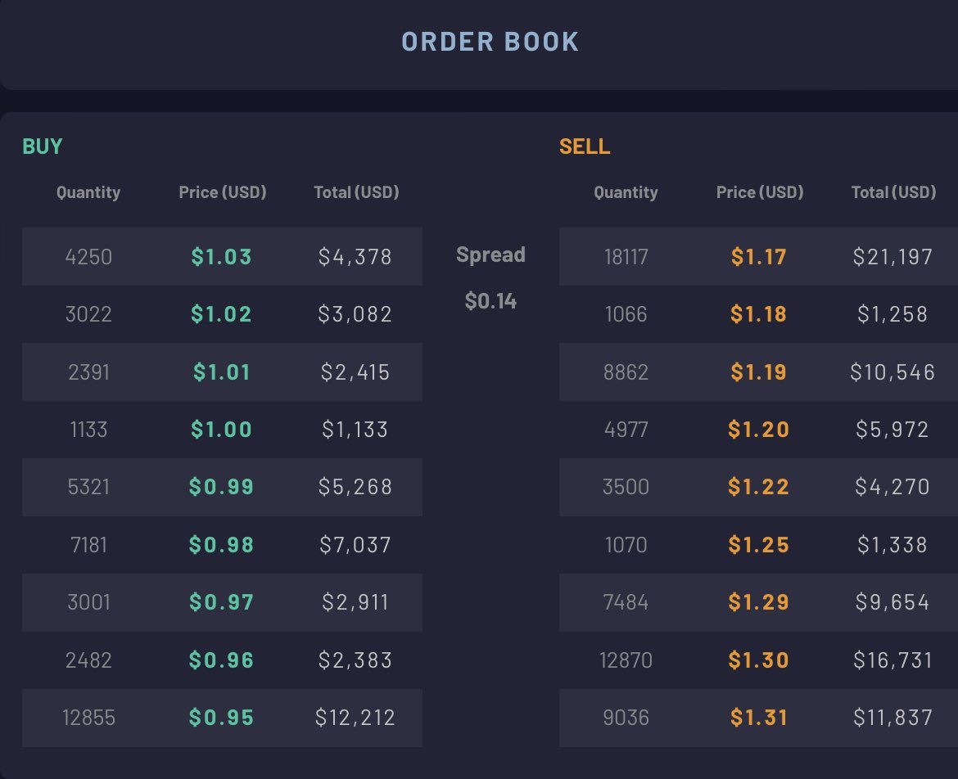
Task: Click buy total $12,212
Action: pyautogui.click(x=355, y=718)
